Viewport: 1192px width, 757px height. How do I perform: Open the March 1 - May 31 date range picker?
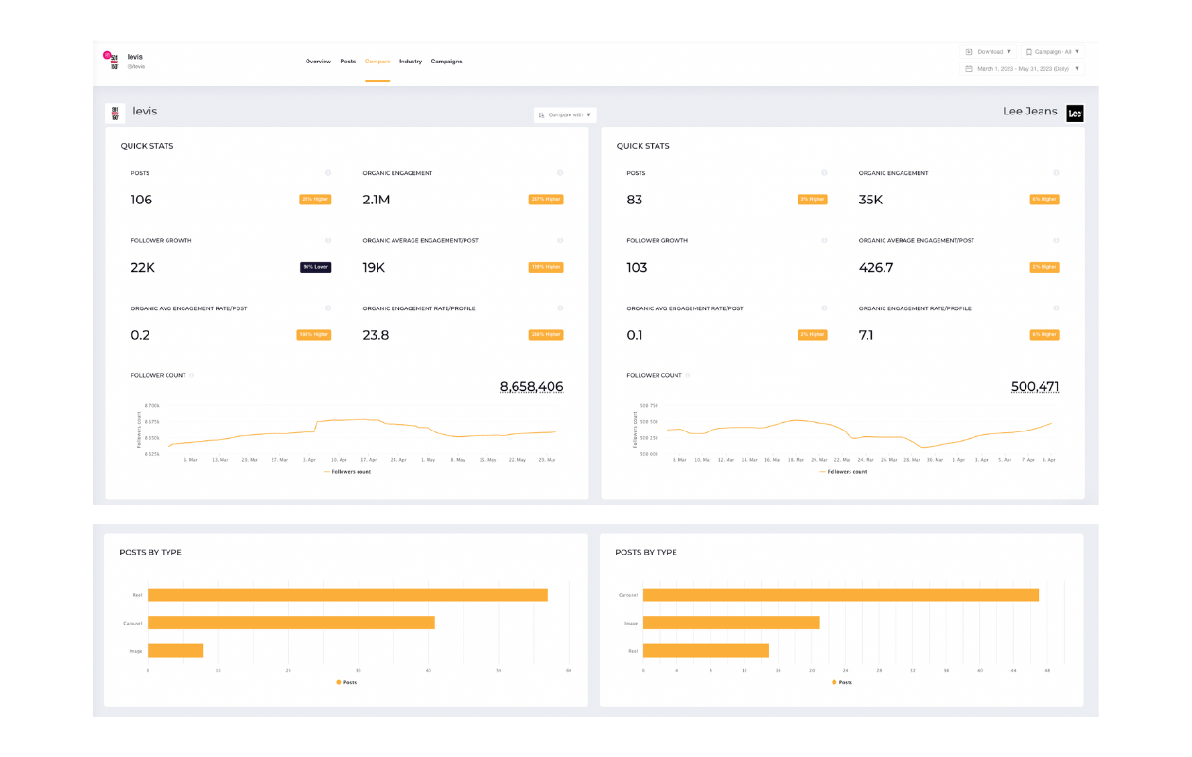(1023, 69)
